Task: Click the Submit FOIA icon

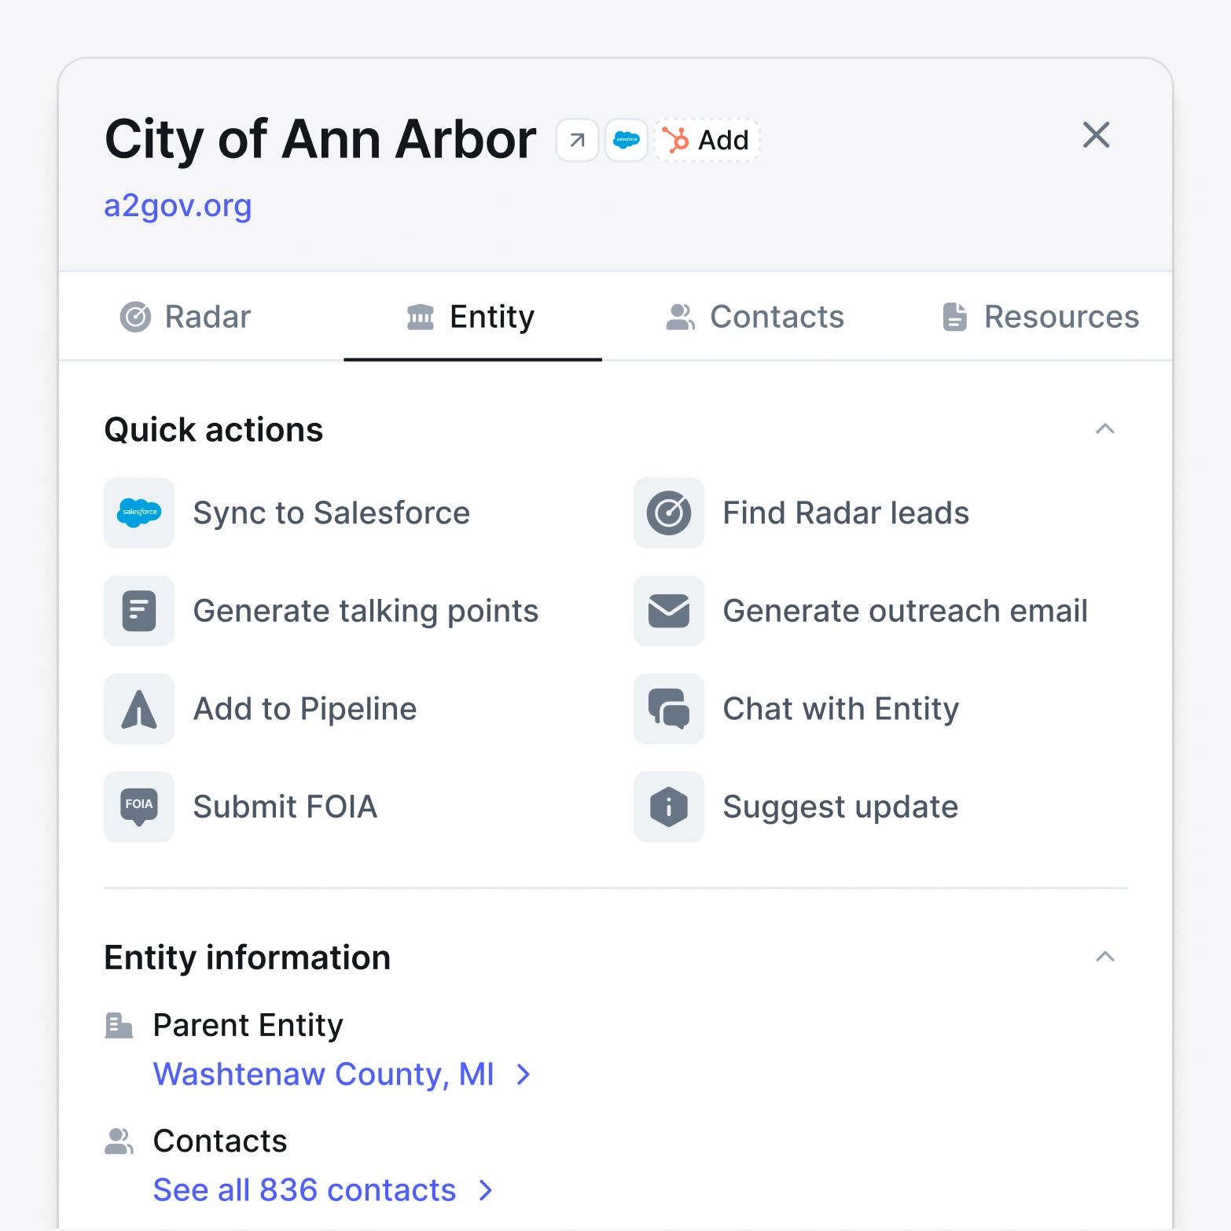Action: pos(138,807)
